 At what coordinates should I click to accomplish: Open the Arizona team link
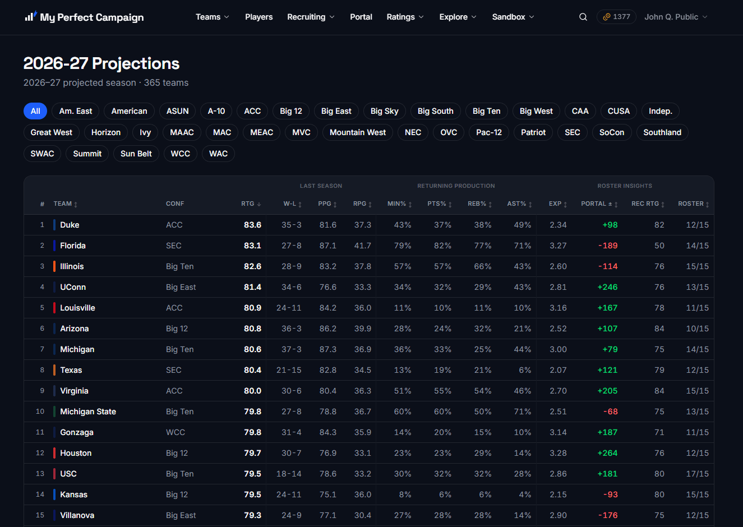click(x=75, y=329)
